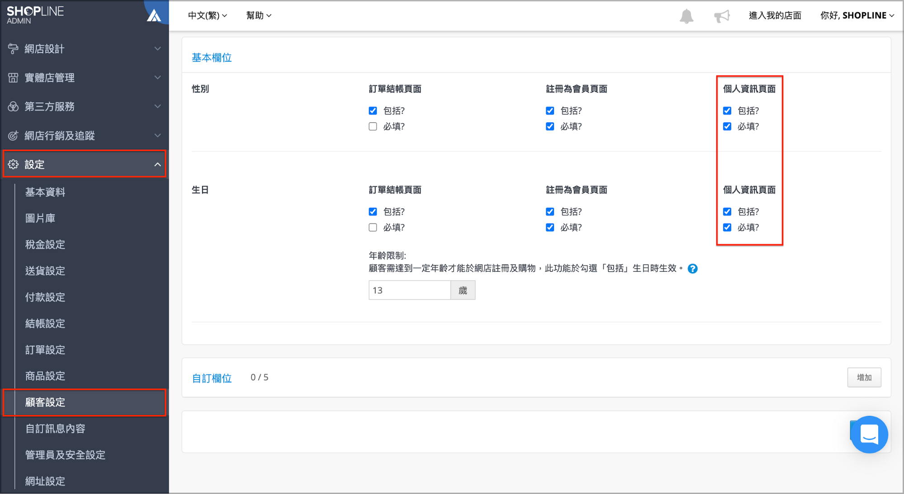Select 訂單設定 in the sidebar

(45, 350)
